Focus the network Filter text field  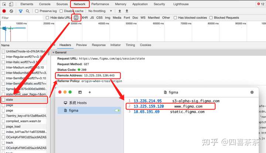click(x=22, y=18)
